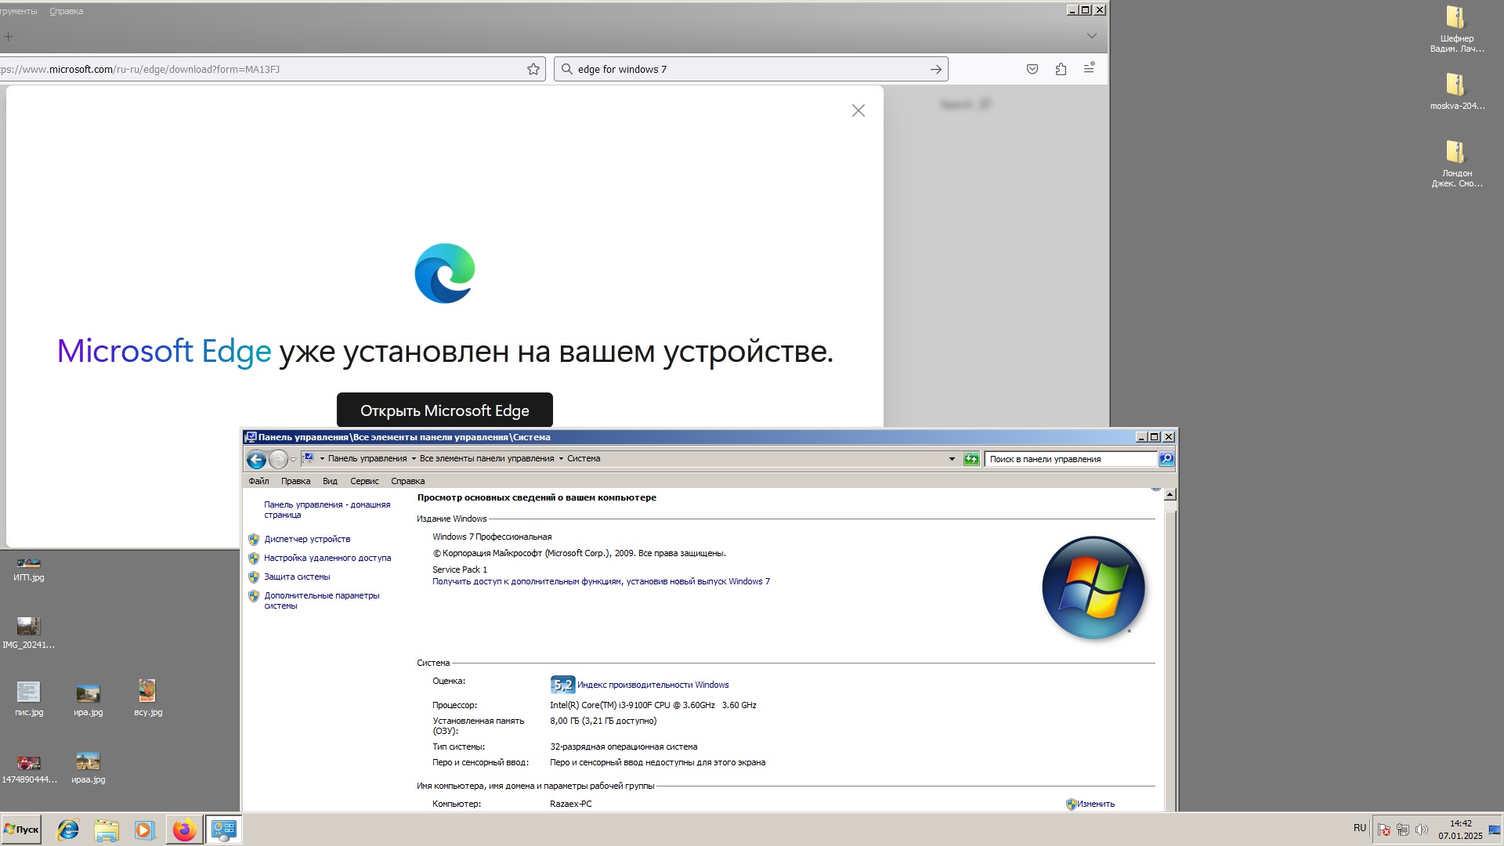Bookmark page with the star icon

[533, 69]
